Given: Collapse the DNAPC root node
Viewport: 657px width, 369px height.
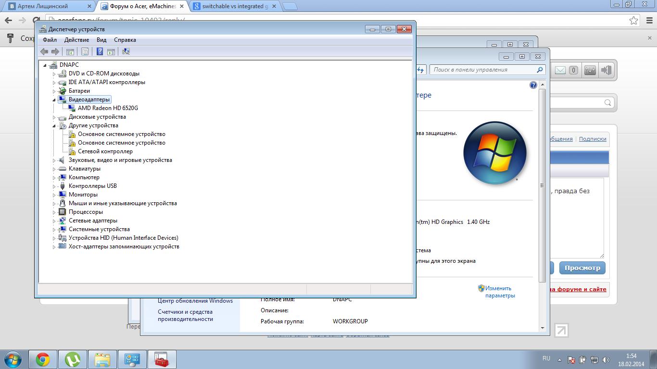Looking at the screenshot, I should coord(45,65).
